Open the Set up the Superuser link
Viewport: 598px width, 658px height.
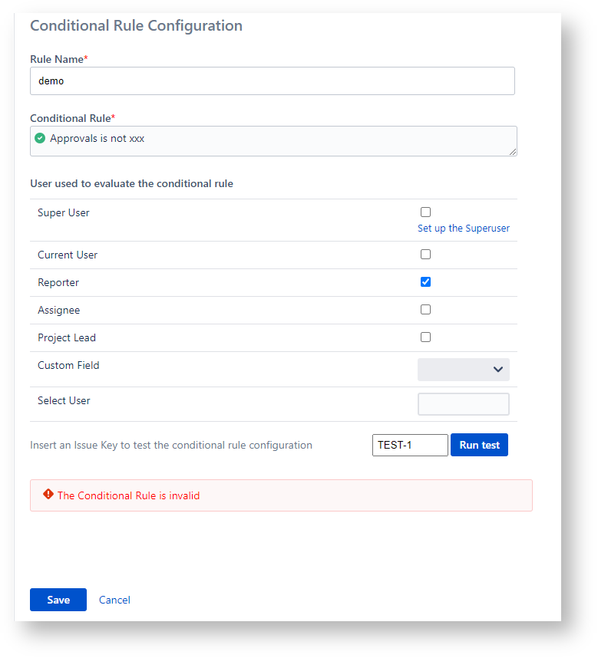tap(463, 229)
